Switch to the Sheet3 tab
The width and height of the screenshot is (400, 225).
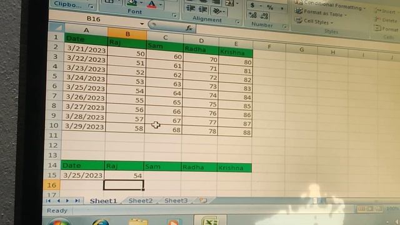point(176,201)
